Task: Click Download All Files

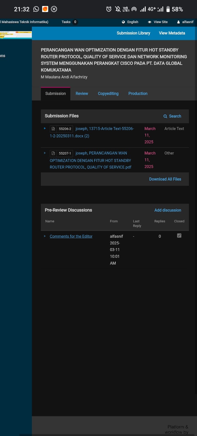Action: coord(165,179)
